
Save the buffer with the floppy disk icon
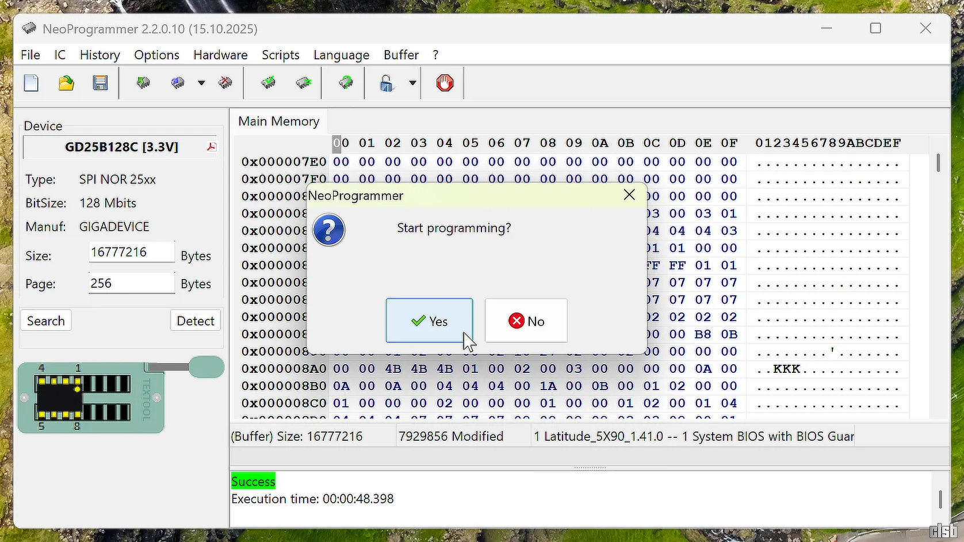point(101,83)
